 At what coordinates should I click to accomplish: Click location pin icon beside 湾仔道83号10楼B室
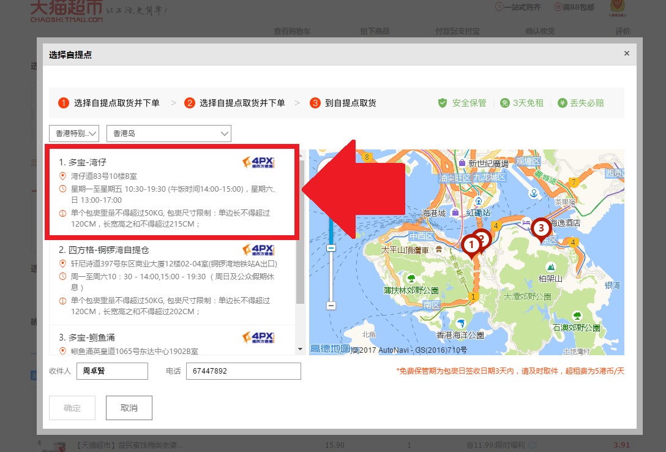click(x=62, y=176)
